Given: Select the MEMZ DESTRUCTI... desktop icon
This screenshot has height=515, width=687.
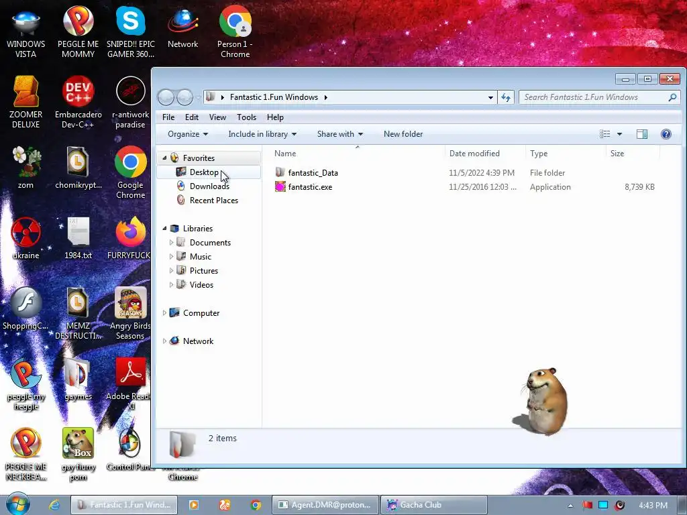Looking at the screenshot, I should pyautogui.click(x=78, y=314).
